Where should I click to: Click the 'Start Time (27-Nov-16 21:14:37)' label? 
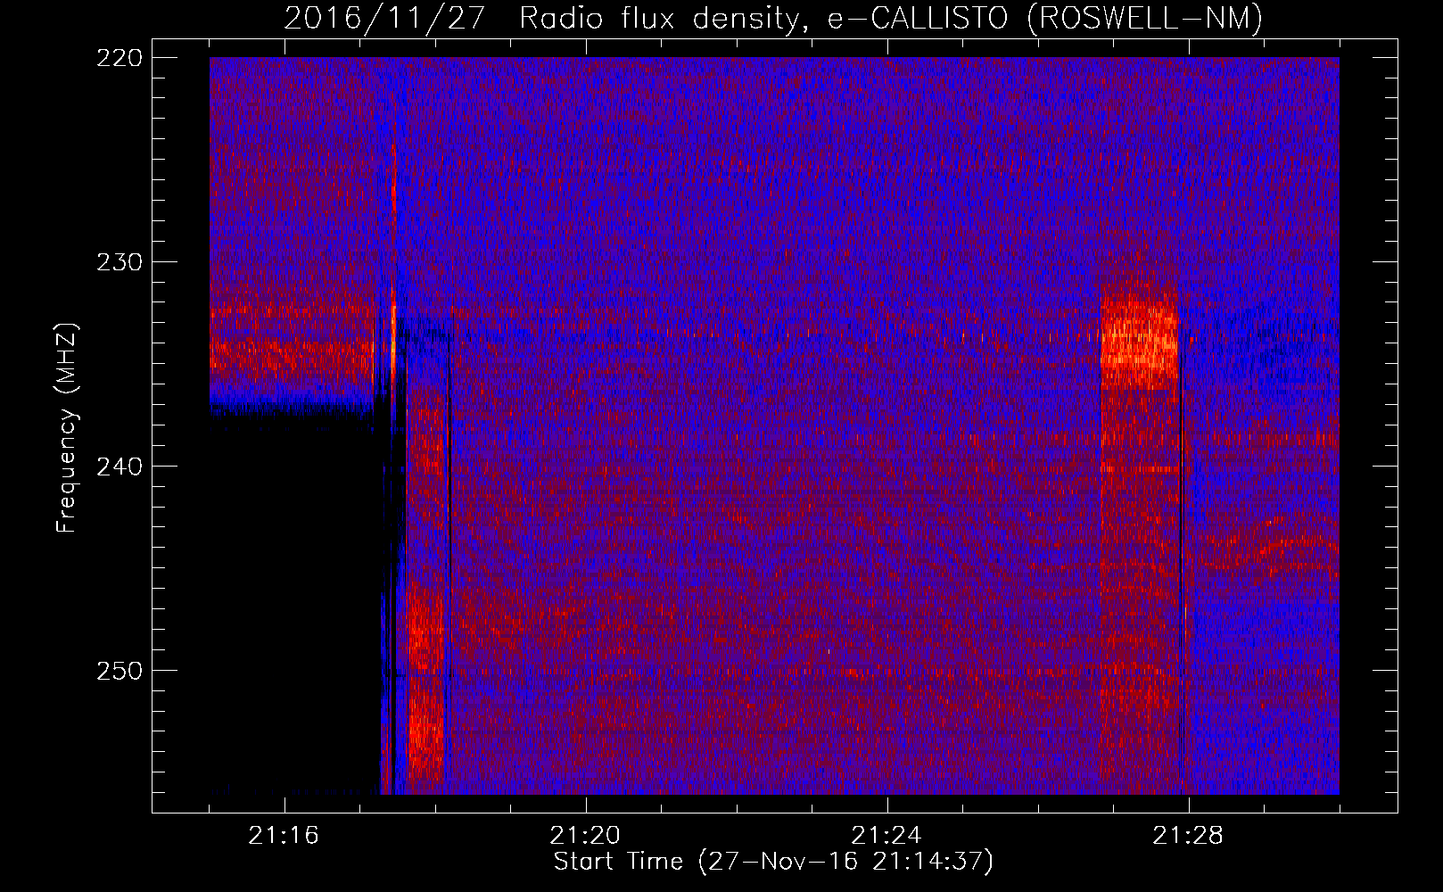(773, 861)
